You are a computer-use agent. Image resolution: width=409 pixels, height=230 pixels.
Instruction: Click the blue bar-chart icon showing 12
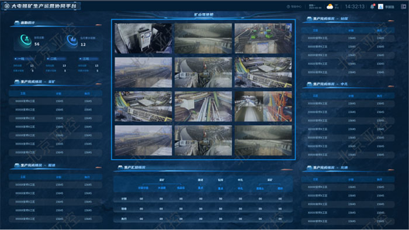pyautogui.click(x=72, y=40)
